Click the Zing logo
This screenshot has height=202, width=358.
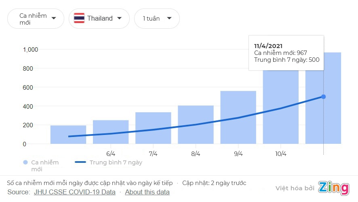point(333,188)
